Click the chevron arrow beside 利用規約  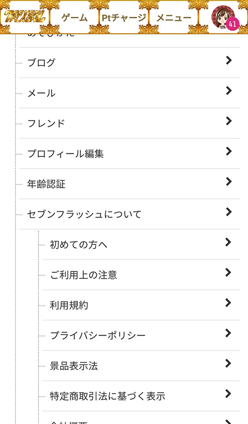coord(228,303)
